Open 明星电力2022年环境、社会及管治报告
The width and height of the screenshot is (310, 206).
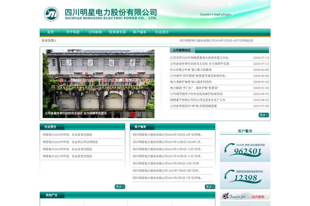pyautogui.click(x=67, y=135)
